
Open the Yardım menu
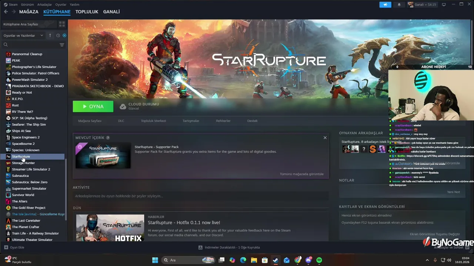[74, 4]
